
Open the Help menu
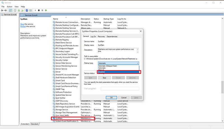(23, 6)
